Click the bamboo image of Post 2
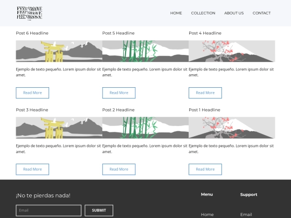Screen dimensions: 291x218 145,128
